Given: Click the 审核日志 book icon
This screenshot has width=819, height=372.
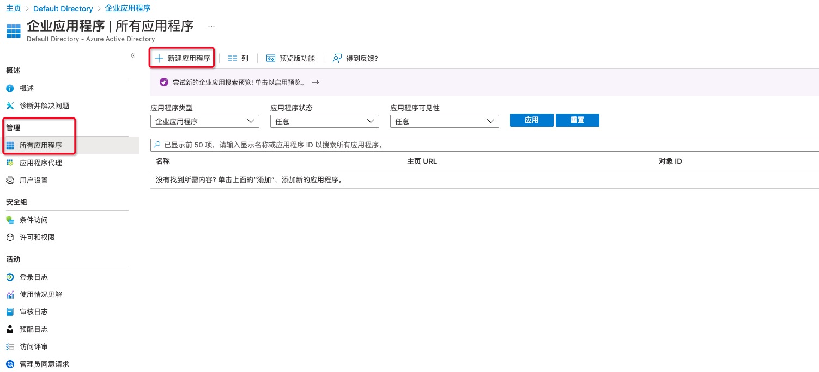Looking at the screenshot, I should [x=10, y=312].
